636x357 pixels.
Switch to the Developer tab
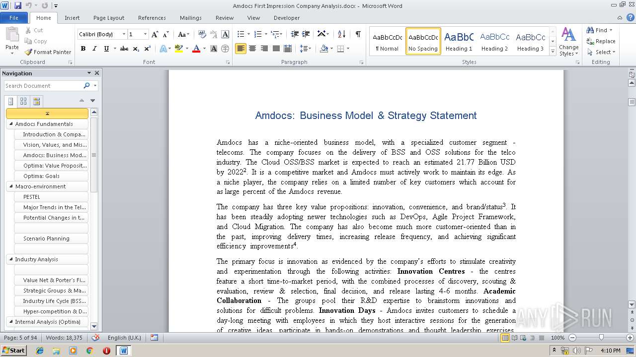(x=287, y=18)
